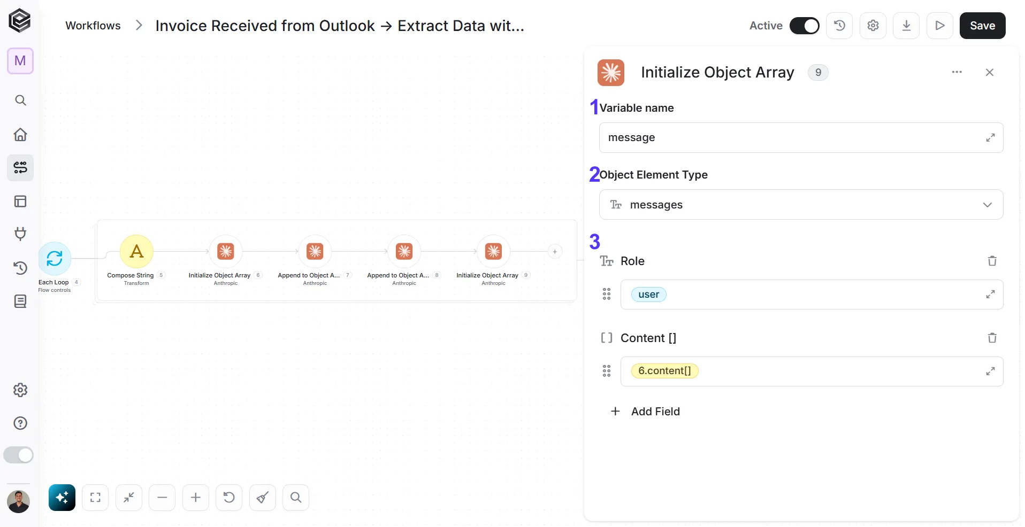Click the download workflow icon
The image size is (1025, 527).
tap(907, 26)
